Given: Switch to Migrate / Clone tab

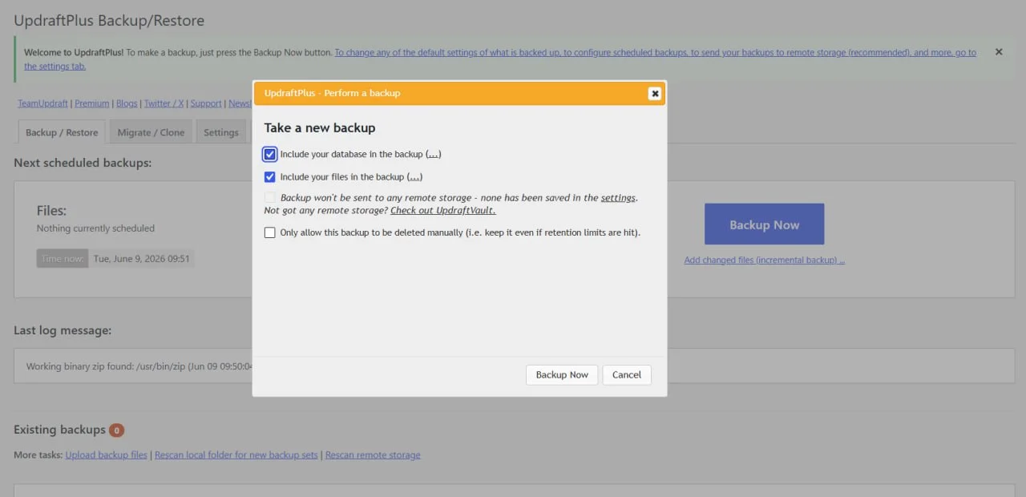Looking at the screenshot, I should 151,132.
